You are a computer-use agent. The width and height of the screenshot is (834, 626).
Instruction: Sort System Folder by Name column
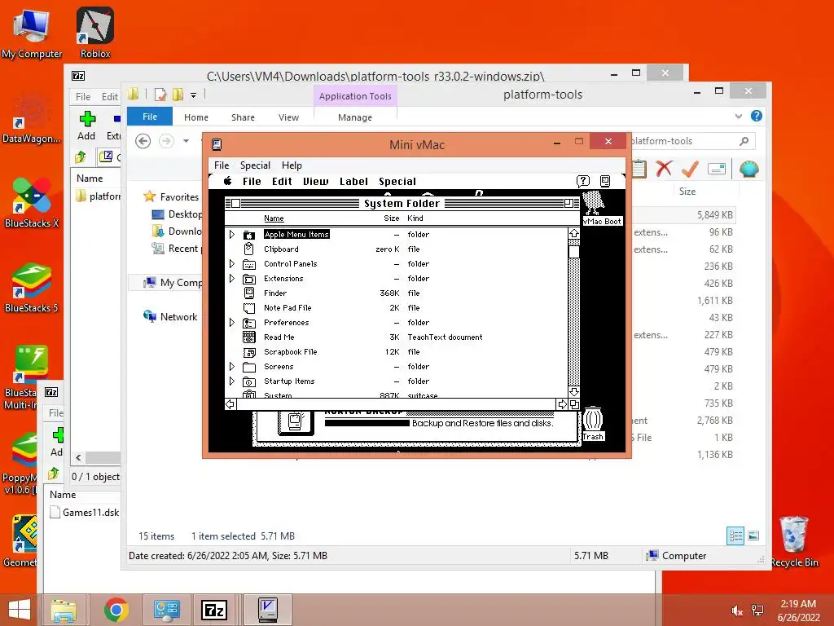(274, 218)
